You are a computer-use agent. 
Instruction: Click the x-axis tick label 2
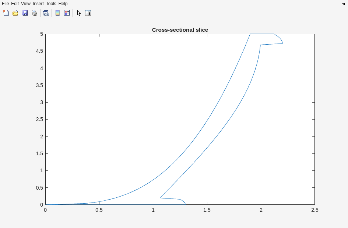(x=261, y=210)
